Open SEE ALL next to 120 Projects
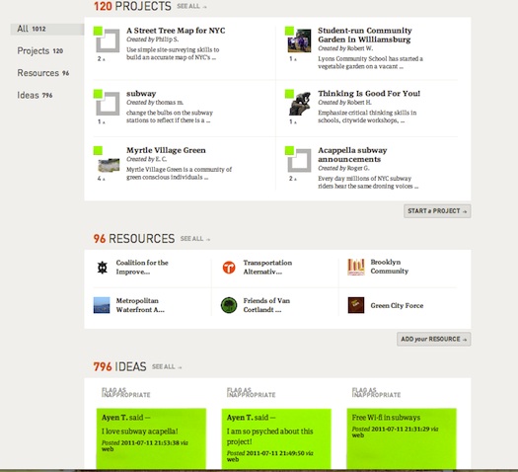 pos(191,6)
